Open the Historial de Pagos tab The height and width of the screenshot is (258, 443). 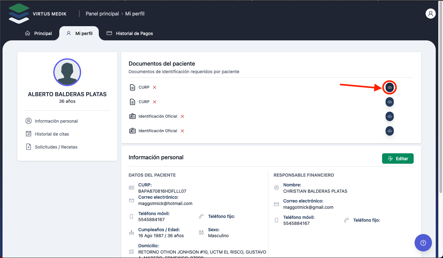coord(130,33)
